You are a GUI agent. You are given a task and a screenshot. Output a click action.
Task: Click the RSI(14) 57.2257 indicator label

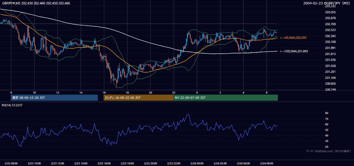tap(12, 105)
